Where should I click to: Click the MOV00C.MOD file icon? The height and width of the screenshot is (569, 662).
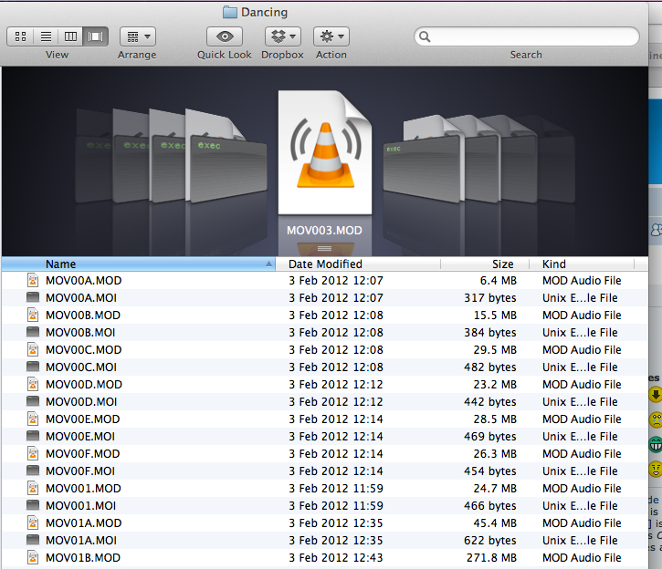click(33, 349)
